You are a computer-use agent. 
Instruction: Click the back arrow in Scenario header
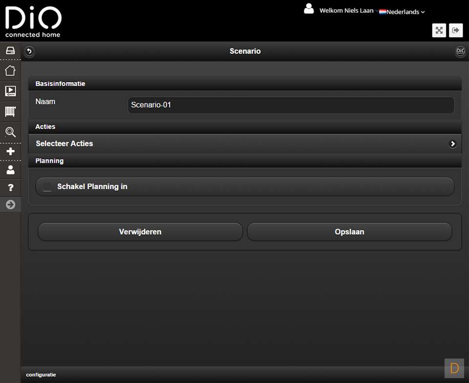click(x=30, y=51)
